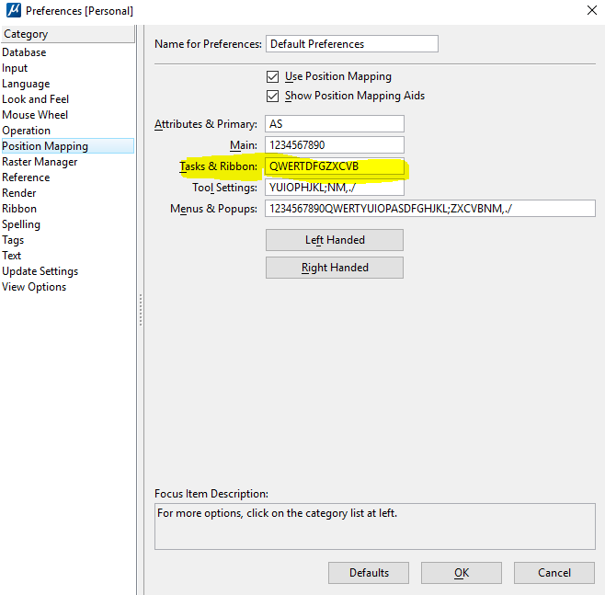Click the Focus Item Description box
Viewport: 605px width, 595px height.
pos(375,526)
